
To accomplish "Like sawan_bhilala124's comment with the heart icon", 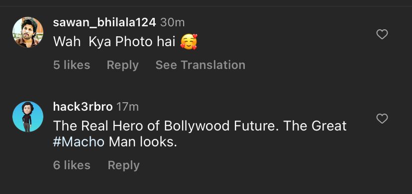I will click(382, 34).
